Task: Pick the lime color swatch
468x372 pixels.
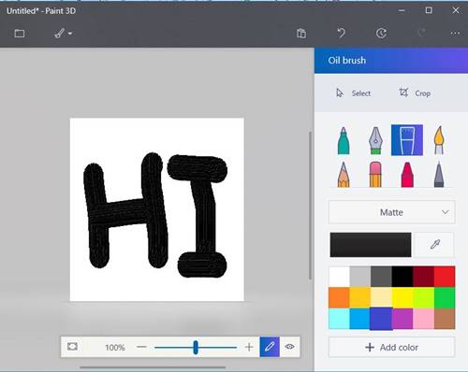Action: click(423, 297)
